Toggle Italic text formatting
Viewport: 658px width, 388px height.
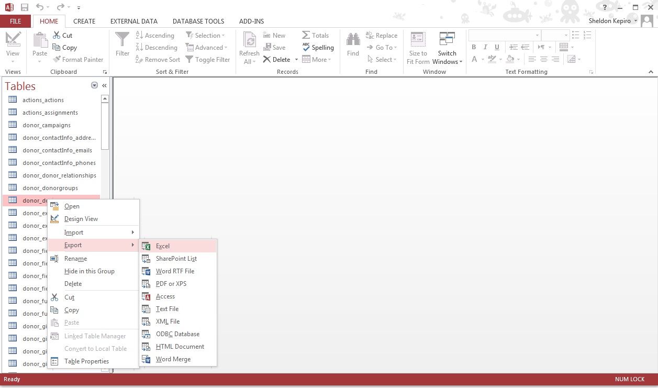pyautogui.click(x=485, y=47)
